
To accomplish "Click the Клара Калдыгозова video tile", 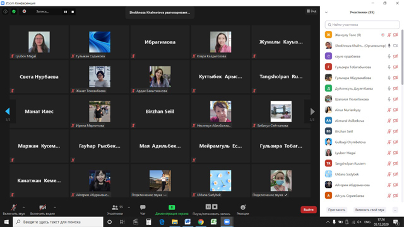I will coord(220,42).
